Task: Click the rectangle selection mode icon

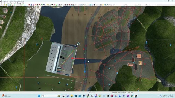Action: 81,5
